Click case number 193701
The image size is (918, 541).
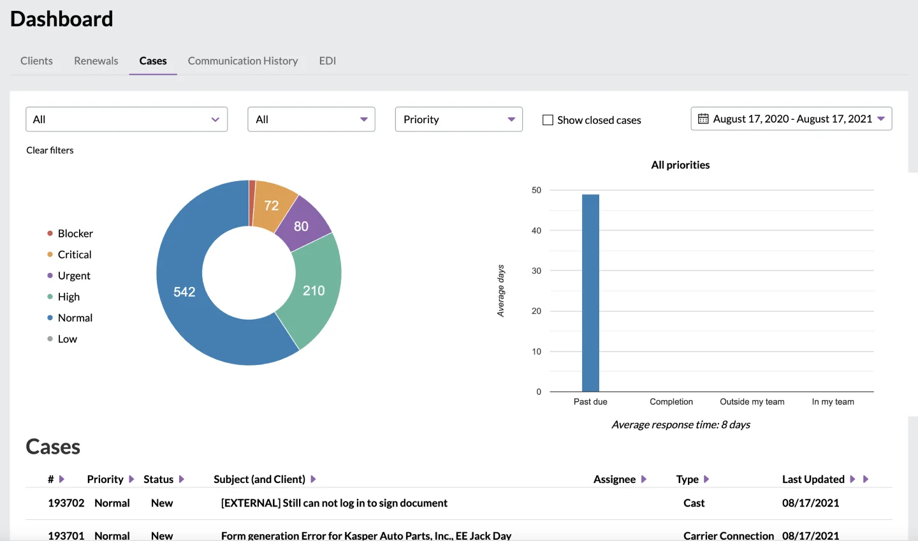(66, 535)
